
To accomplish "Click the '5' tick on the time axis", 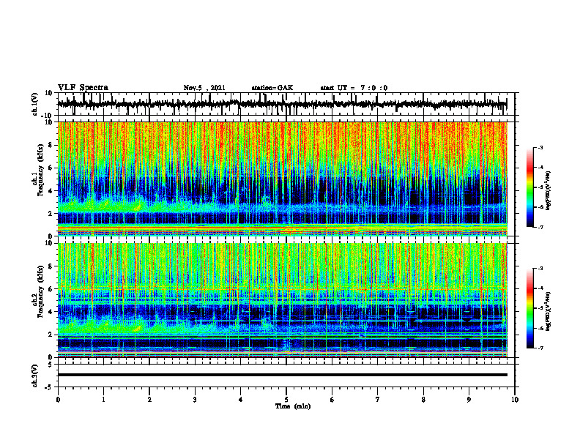I will [x=286, y=400].
